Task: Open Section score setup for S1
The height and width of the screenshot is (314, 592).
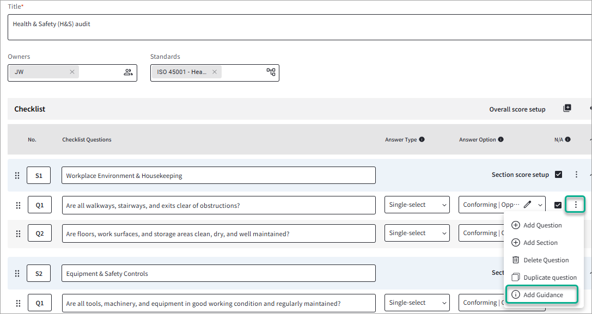Action: [x=520, y=175]
